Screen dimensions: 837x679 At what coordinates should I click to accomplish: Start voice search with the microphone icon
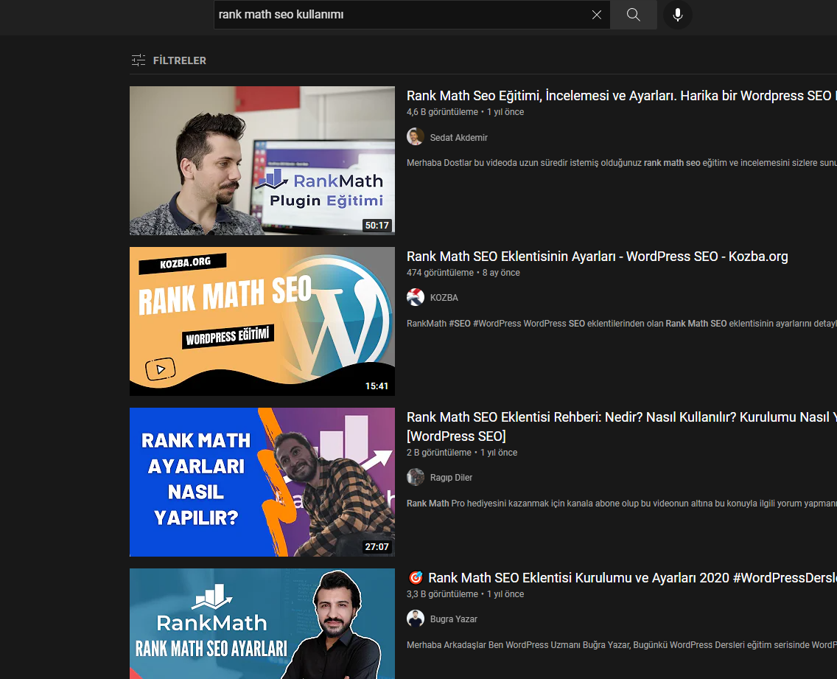tap(677, 15)
